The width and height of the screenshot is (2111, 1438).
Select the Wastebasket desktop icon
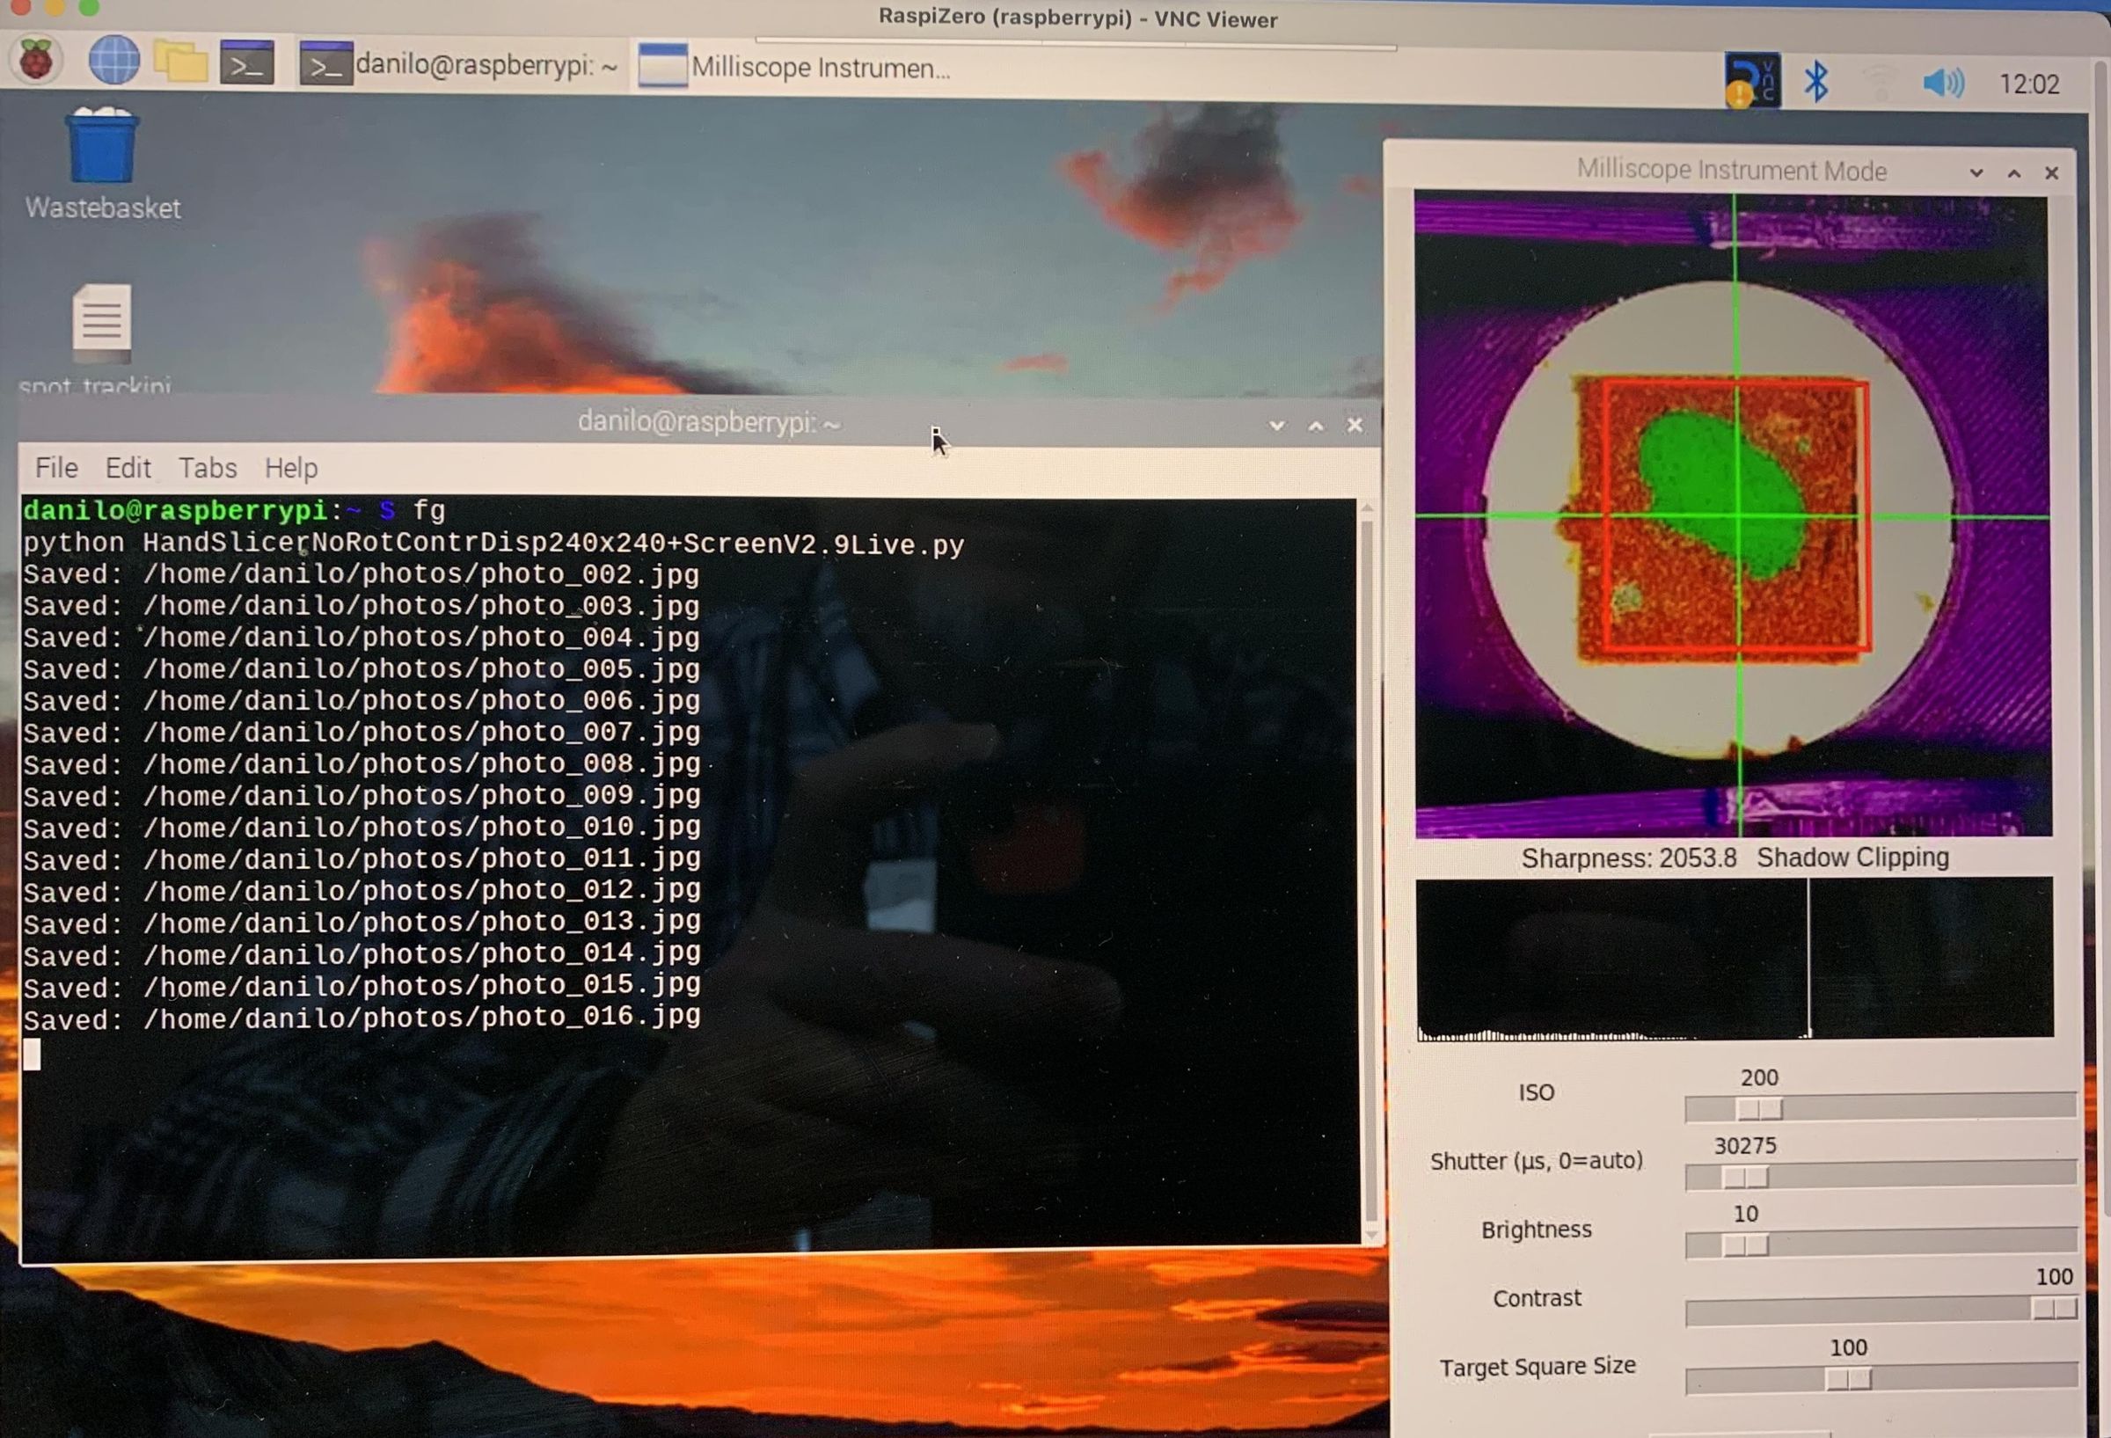103,164
